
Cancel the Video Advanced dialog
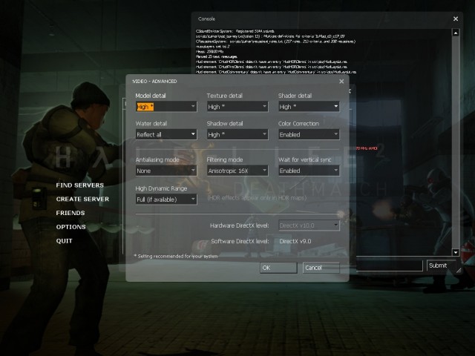321,268
